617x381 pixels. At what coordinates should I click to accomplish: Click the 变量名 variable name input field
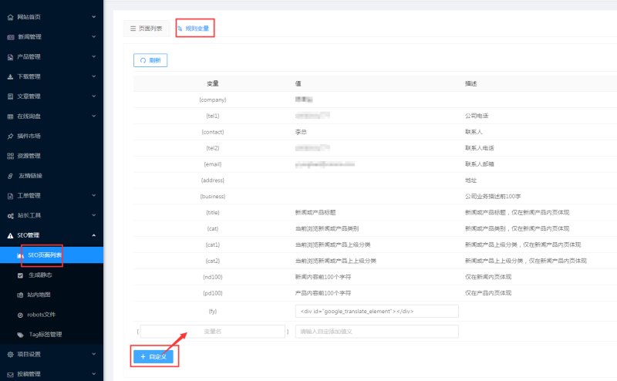click(212, 331)
